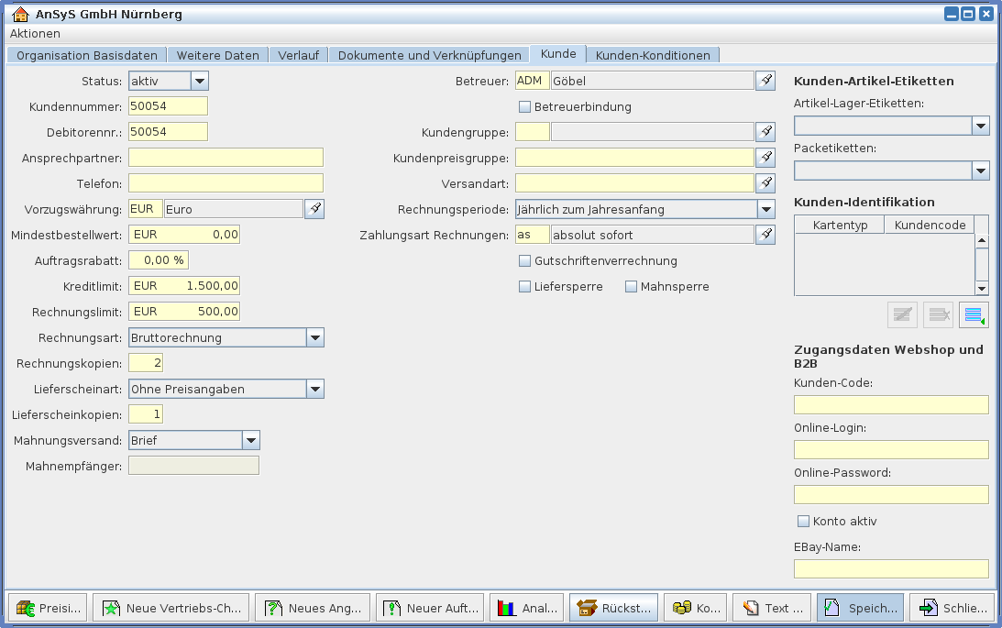Click the lookup icon next to Betreuer
The image size is (1002, 628).
pyautogui.click(x=765, y=81)
